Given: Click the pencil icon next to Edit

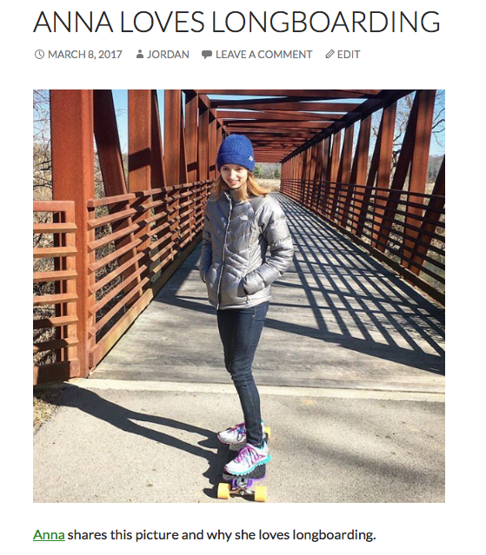Looking at the screenshot, I should click(330, 54).
